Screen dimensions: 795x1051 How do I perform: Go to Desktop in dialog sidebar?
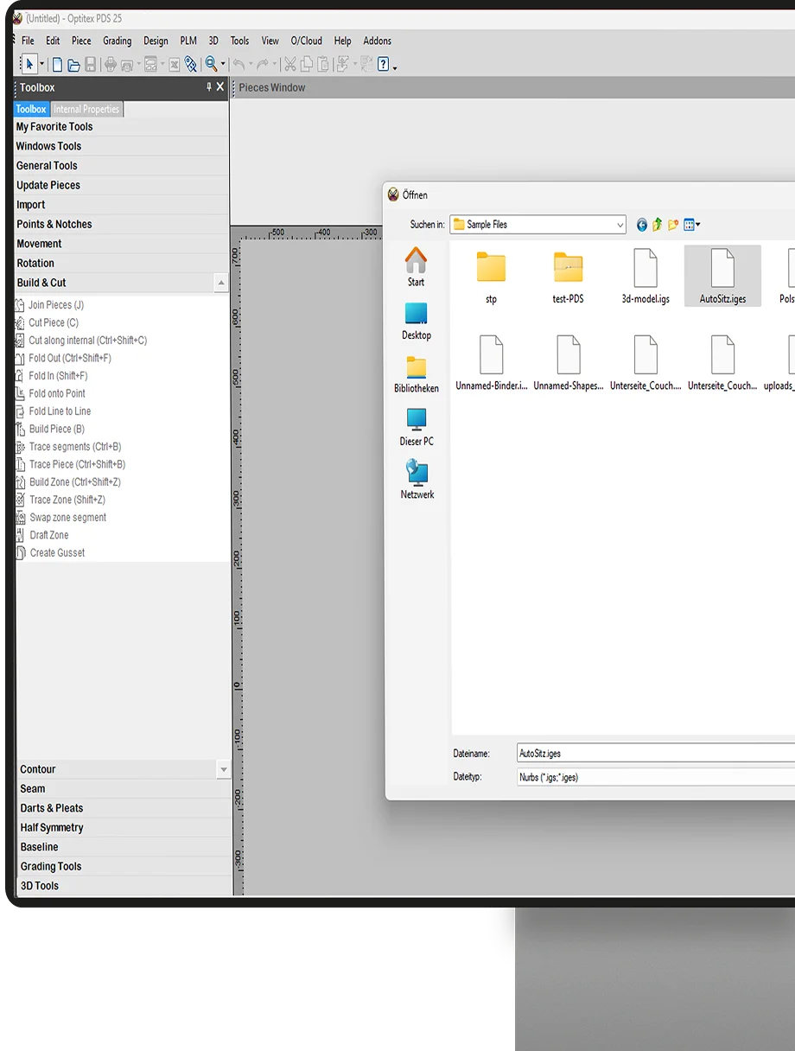tap(416, 321)
